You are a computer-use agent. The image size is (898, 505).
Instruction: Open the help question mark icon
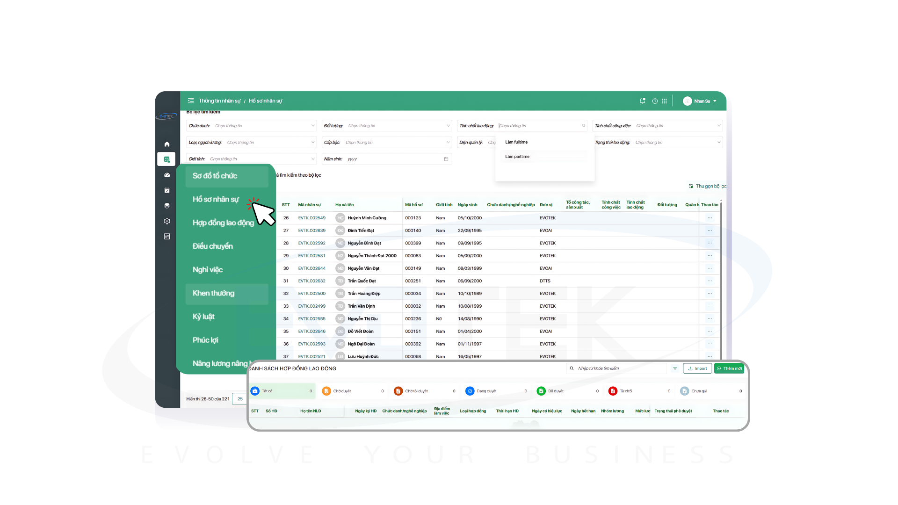pos(655,101)
